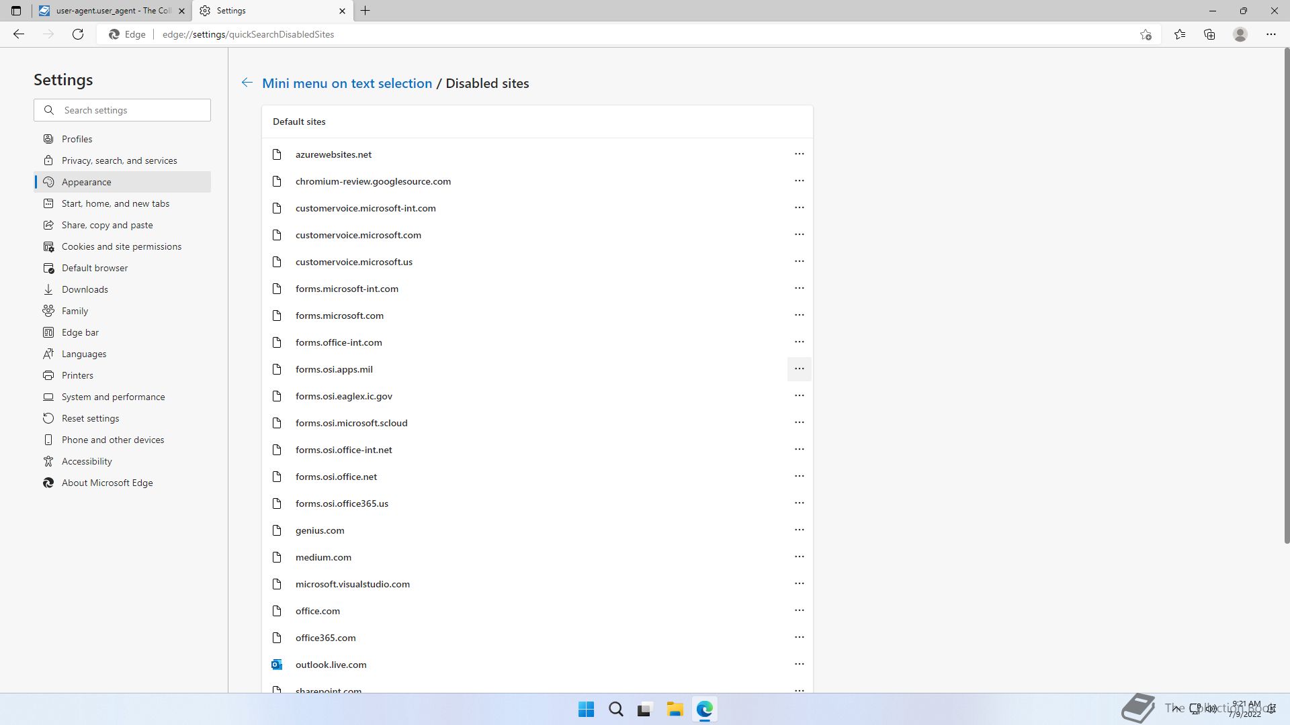Image resolution: width=1290 pixels, height=725 pixels.
Task: Click the page vertical scrollbar thumb
Action: tap(1287, 295)
